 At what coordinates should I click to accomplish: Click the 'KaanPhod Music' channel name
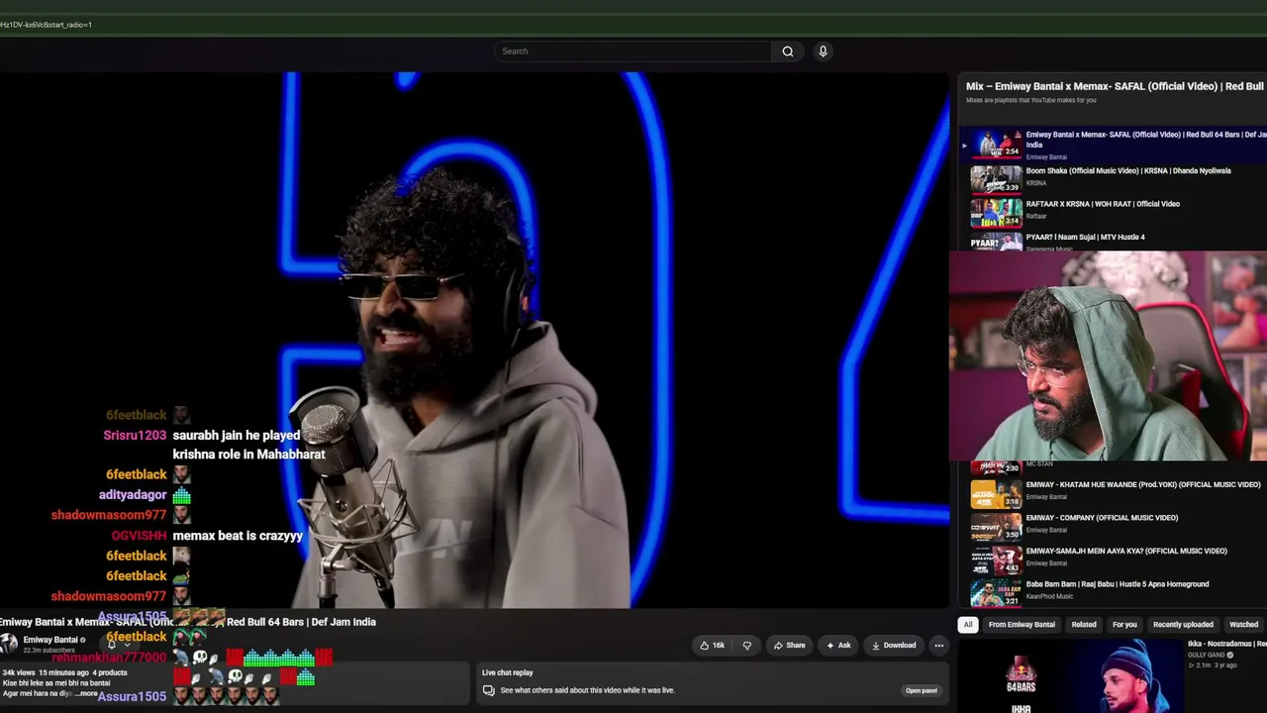tap(1049, 596)
